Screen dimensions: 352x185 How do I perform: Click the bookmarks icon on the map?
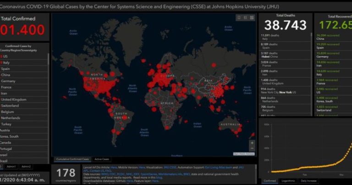(x=239, y=18)
